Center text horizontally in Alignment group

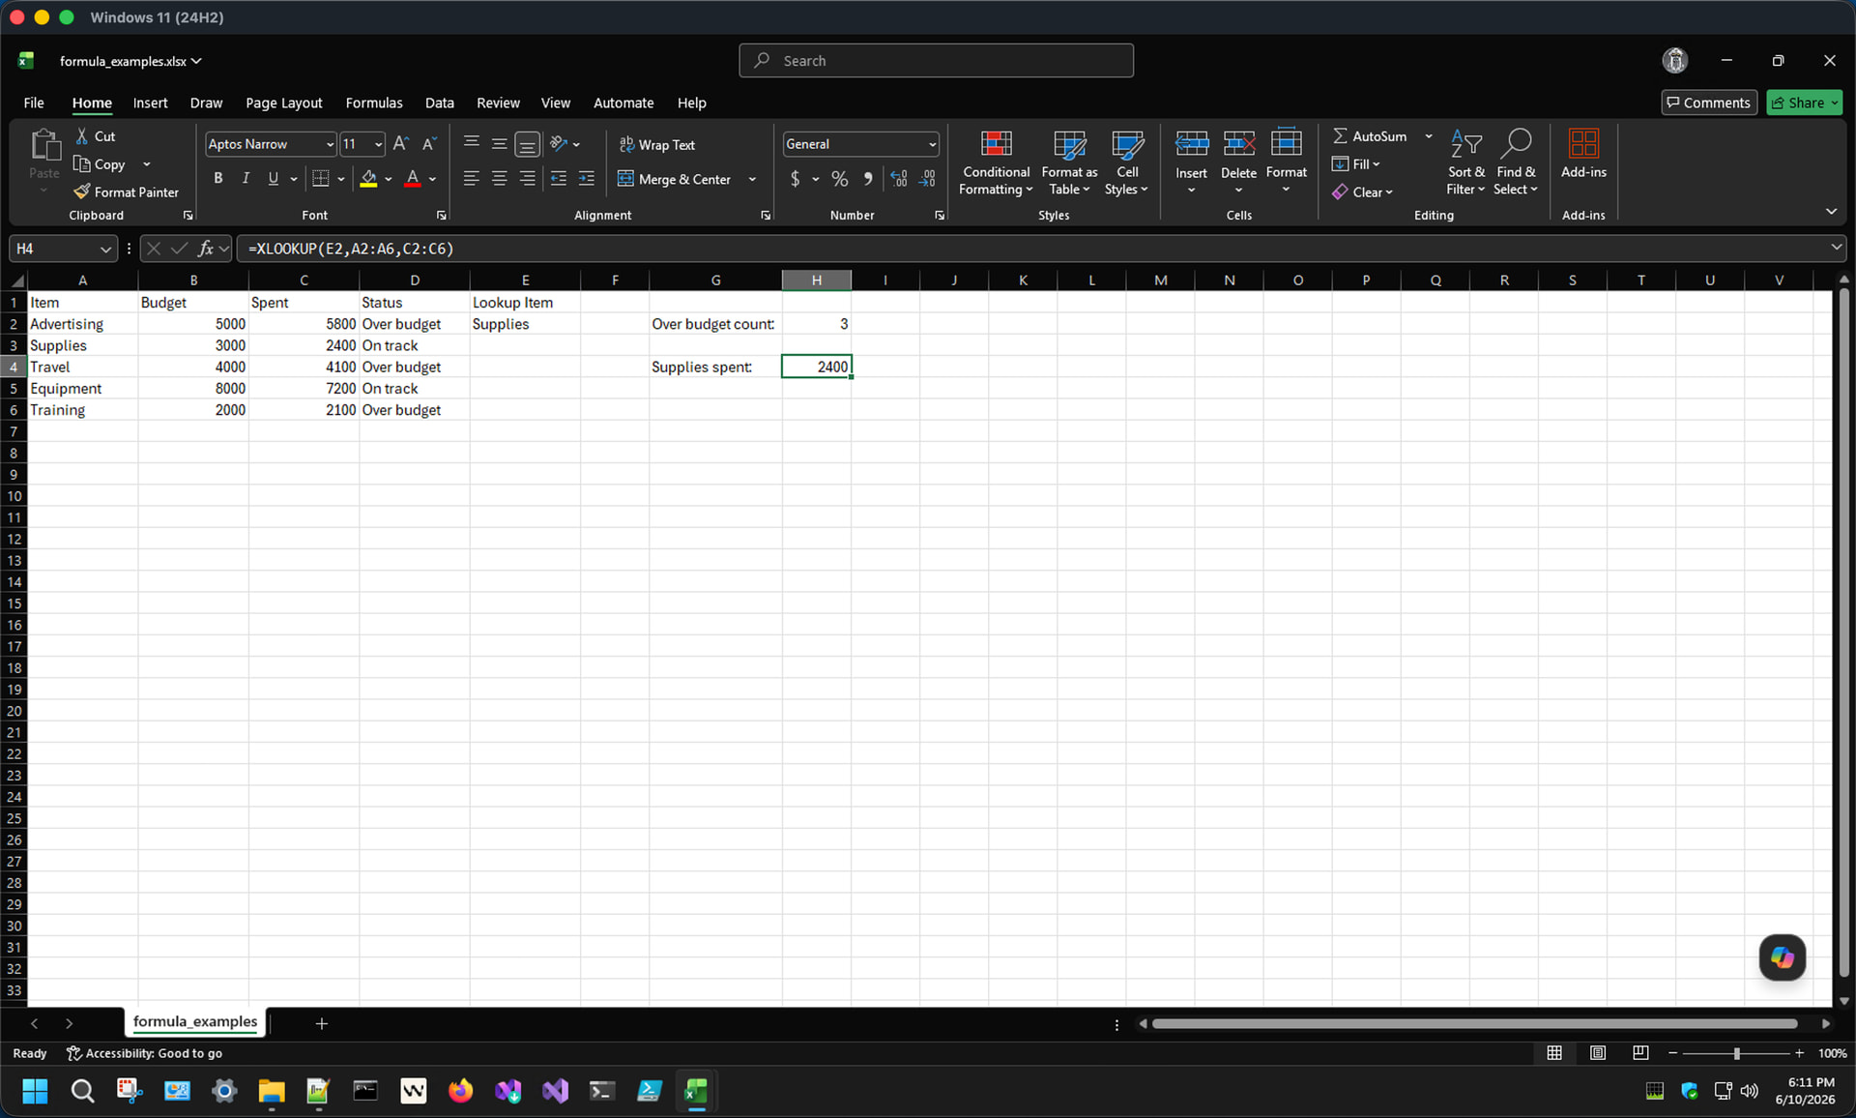[x=499, y=179]
